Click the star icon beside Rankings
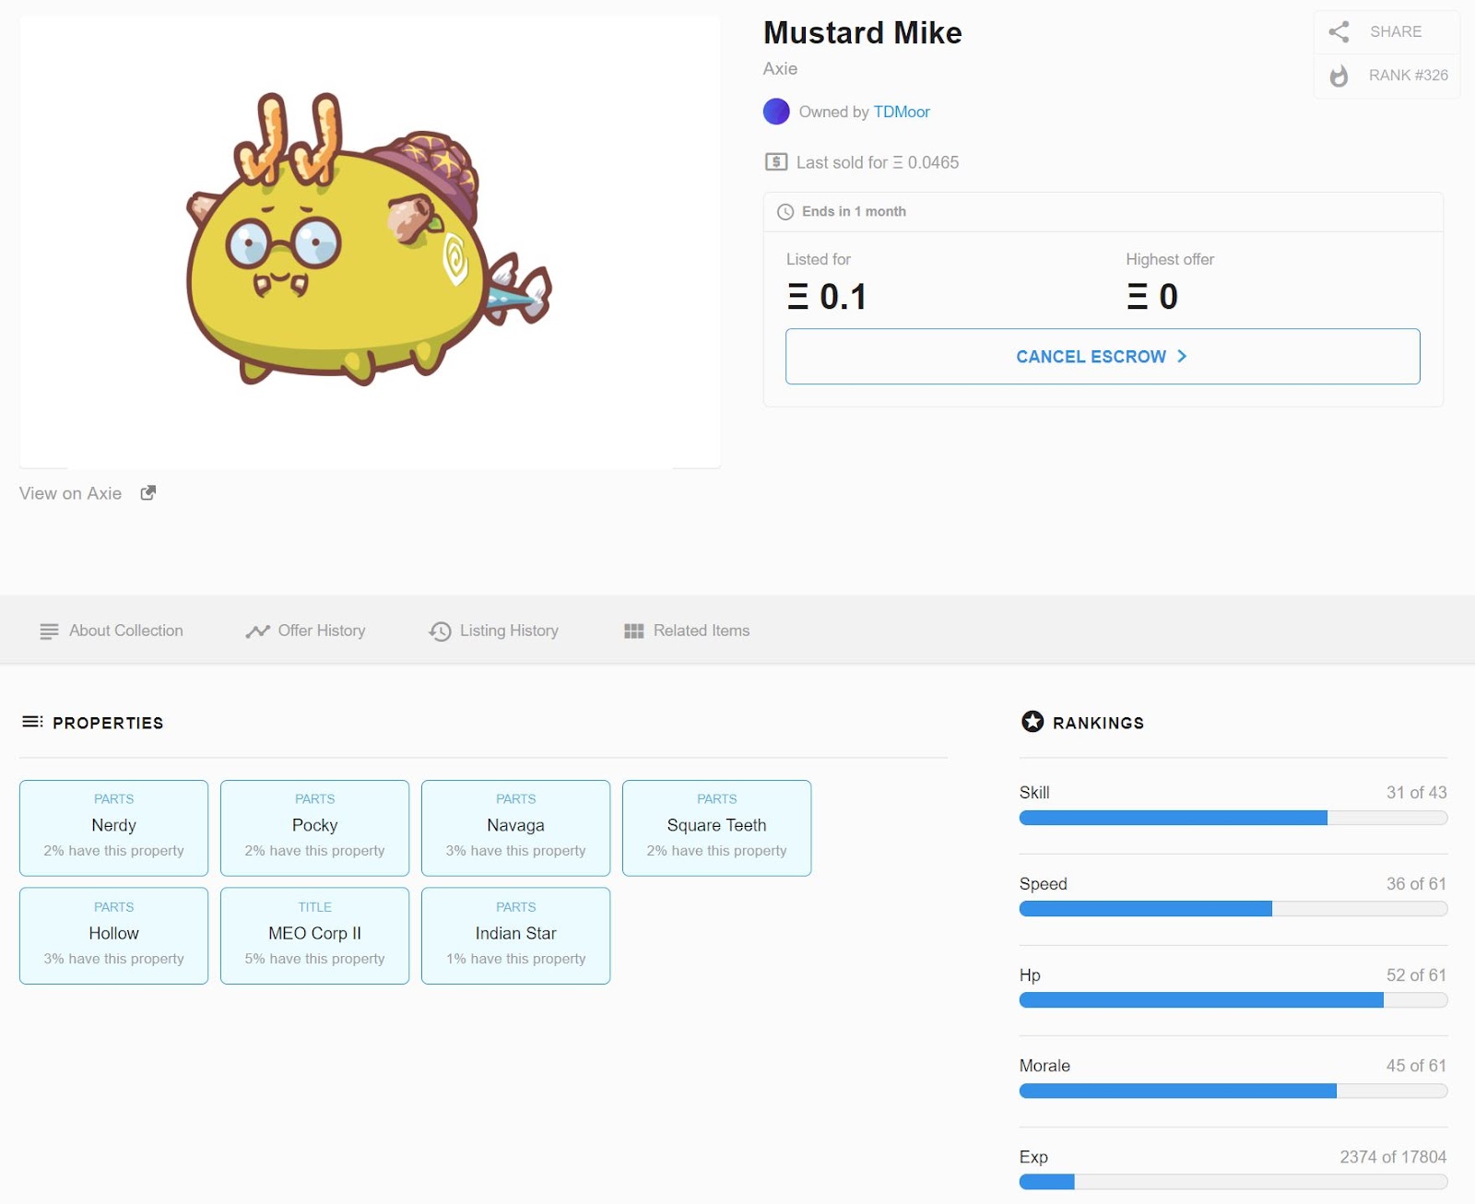Image resolution: width=1475 pixels, height=1204 pixels. tap(1032, 722)
